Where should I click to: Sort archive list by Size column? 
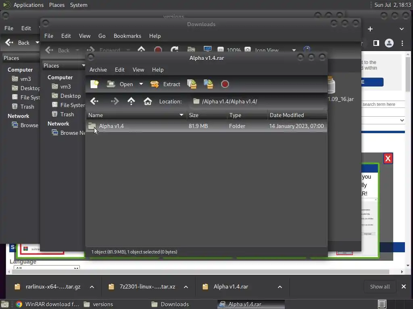click(x=207, y=115)
